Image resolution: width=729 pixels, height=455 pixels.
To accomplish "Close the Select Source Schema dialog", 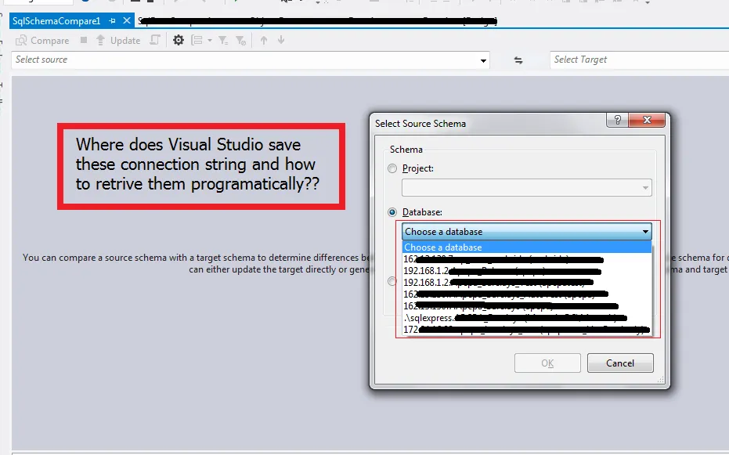I will [647, 120].
